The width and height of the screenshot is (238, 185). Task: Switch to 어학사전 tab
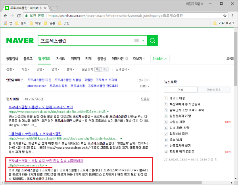118,59
